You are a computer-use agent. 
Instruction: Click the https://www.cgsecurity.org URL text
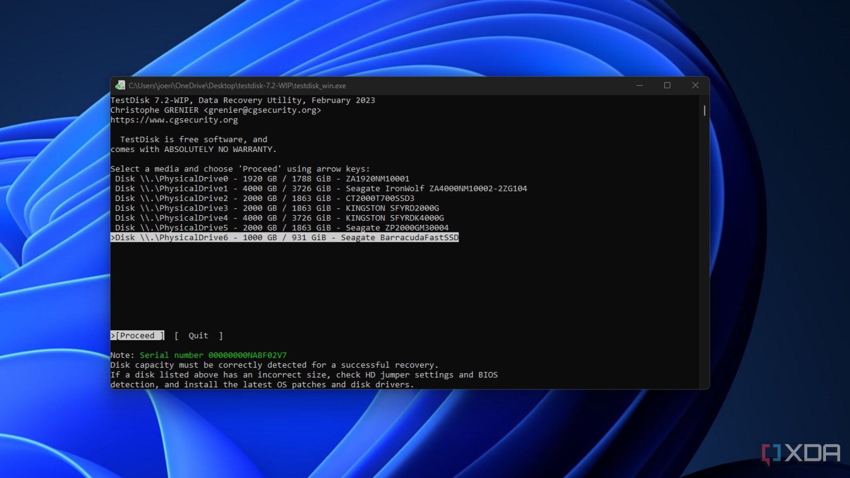point(174,120)
